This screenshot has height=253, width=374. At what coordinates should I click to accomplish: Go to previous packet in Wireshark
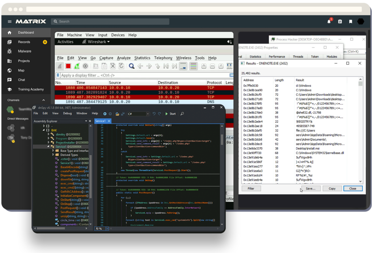140,66
